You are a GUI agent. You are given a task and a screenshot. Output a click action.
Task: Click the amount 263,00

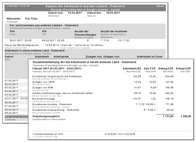[169, 93]
